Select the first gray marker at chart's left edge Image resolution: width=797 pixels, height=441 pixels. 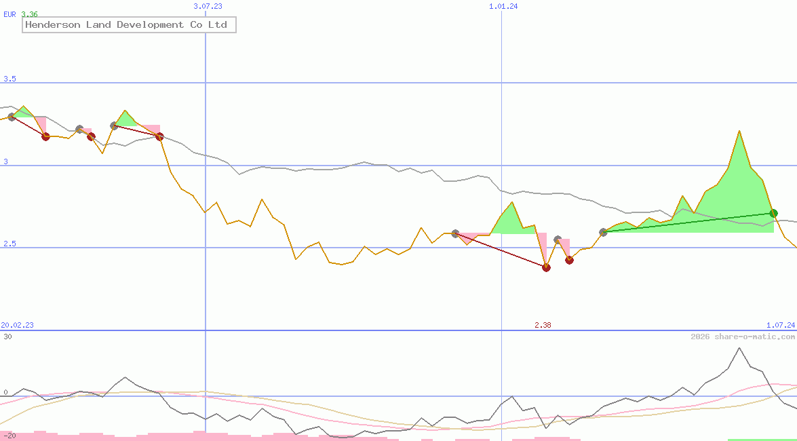pyautogui.click(x=12, y=117)
